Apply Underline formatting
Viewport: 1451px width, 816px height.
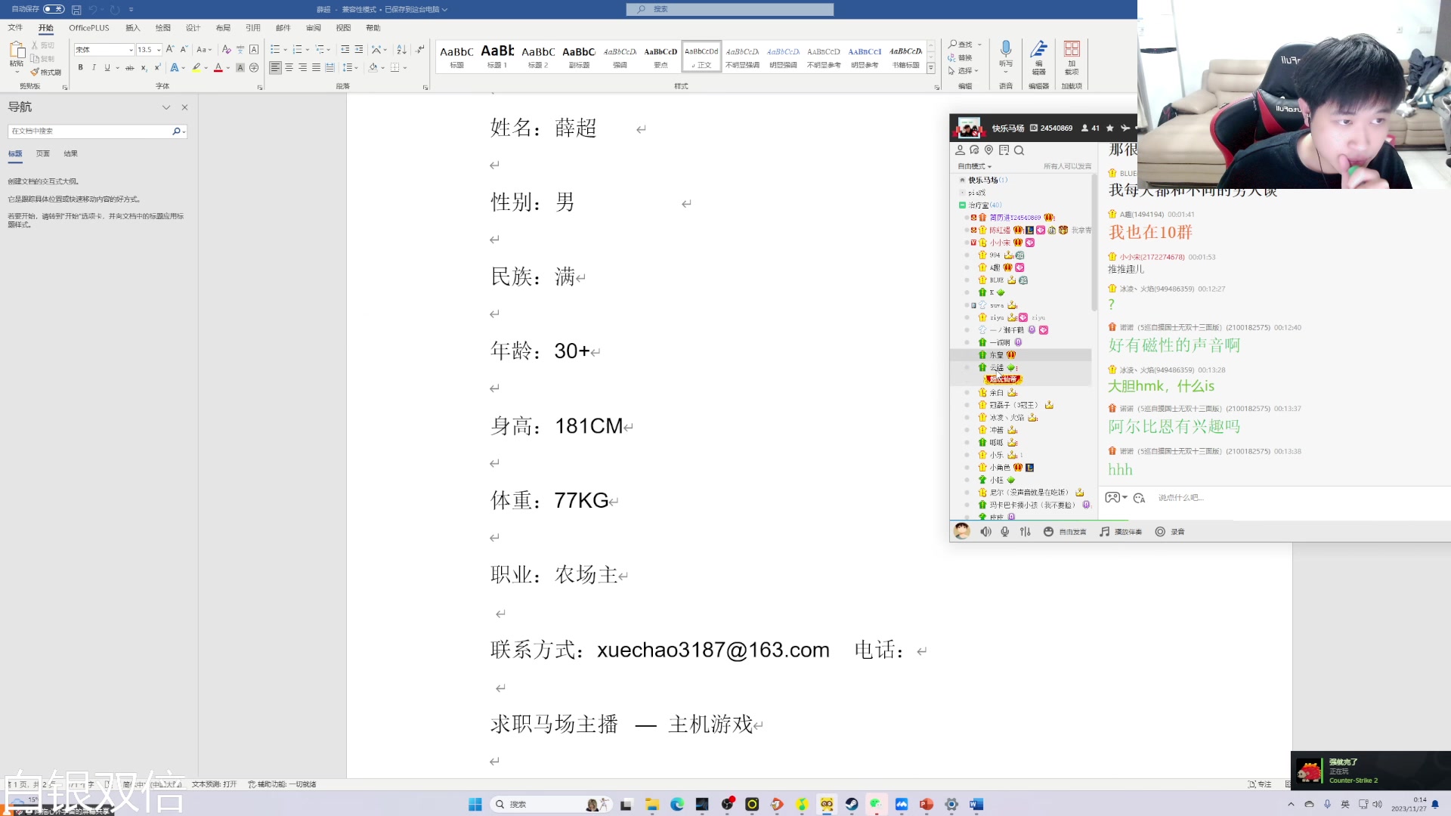pos(107,67)
